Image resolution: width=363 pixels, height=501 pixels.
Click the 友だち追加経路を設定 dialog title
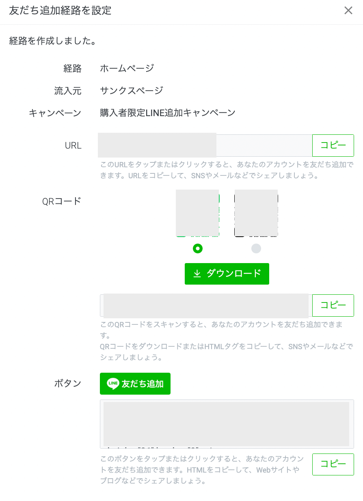click(60, 11)
